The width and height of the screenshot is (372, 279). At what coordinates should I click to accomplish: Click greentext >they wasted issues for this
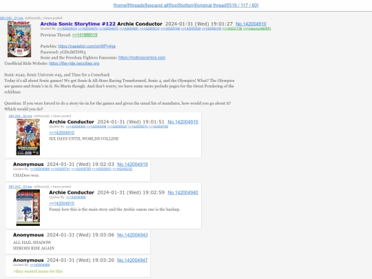38,271
